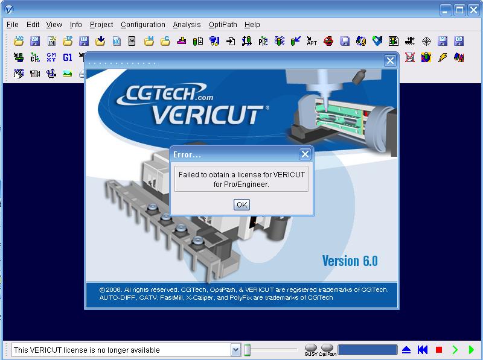Click the BUSY indicator light
This screenshot has width=483, height=360.
click(311, 348)
